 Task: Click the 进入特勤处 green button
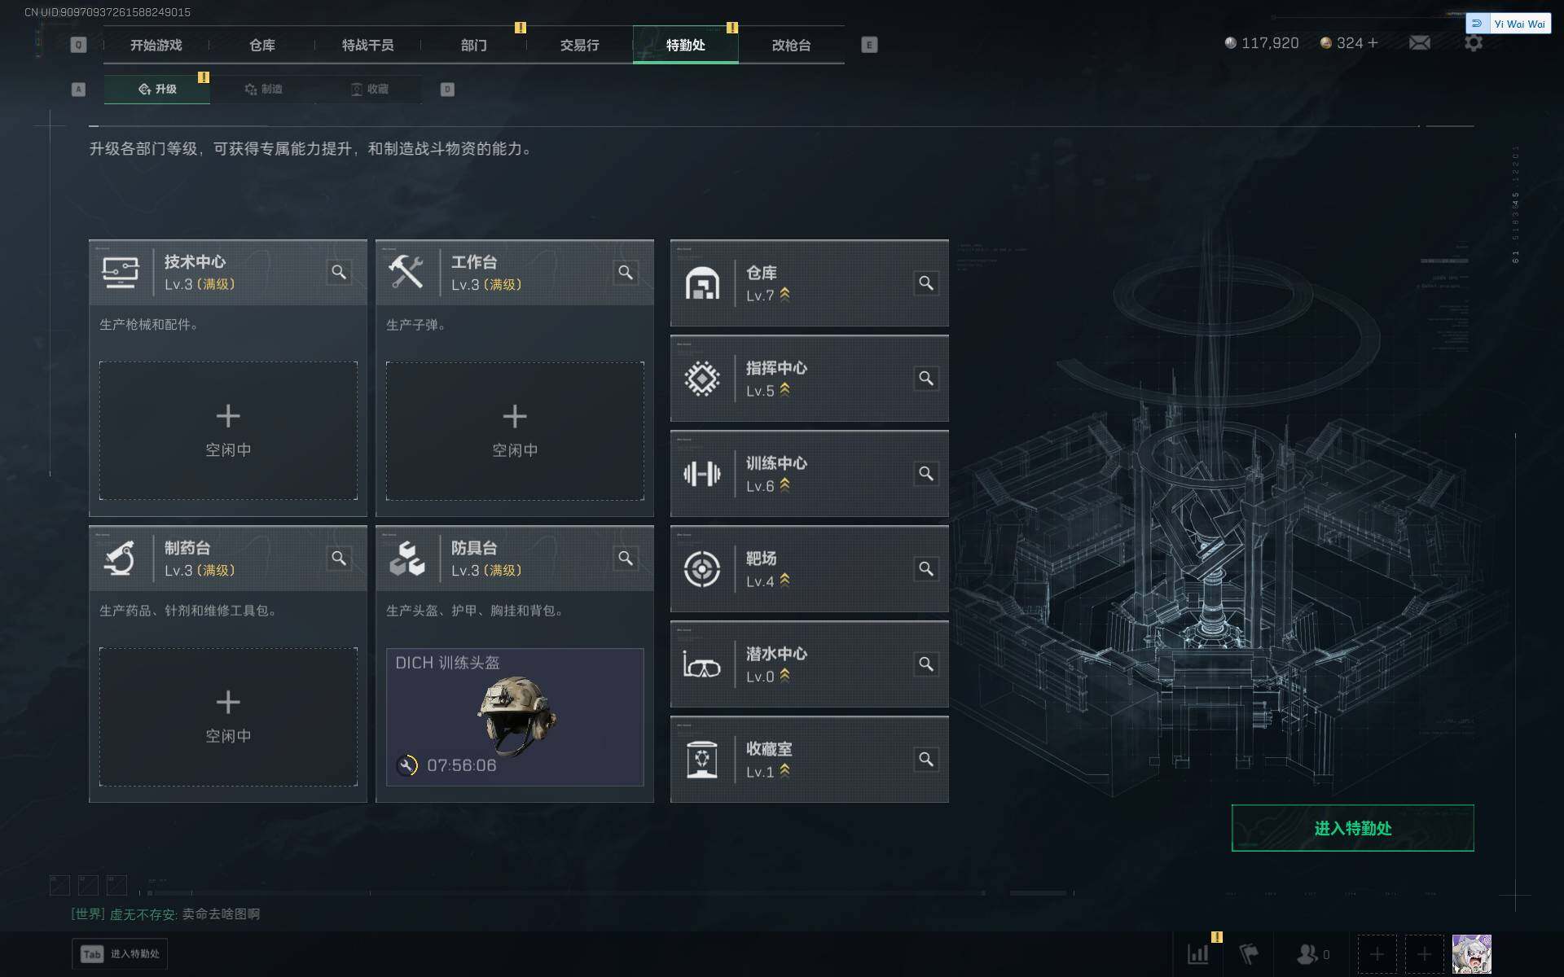click(1352, 828)
